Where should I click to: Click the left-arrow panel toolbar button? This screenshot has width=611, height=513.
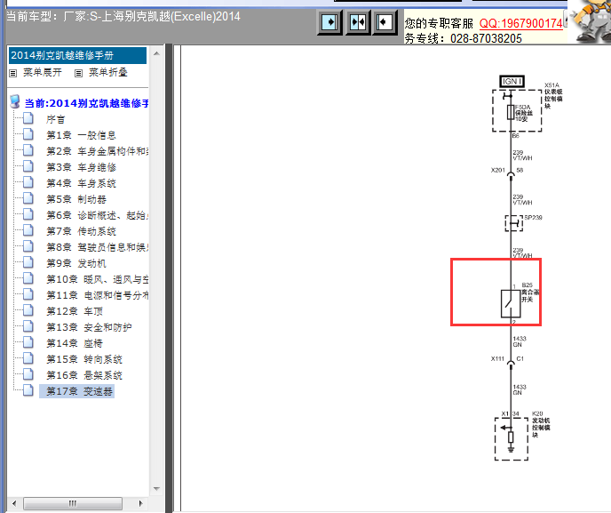click(x=385, y=22)
